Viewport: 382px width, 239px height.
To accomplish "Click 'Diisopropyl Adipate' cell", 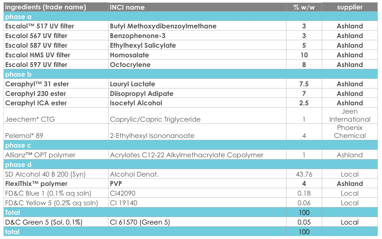I will coord(197,94).
